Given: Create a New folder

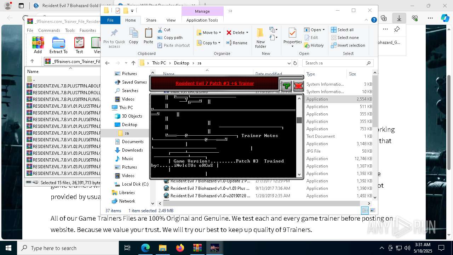Looking at the screenshot, I should tap(260, 38).
